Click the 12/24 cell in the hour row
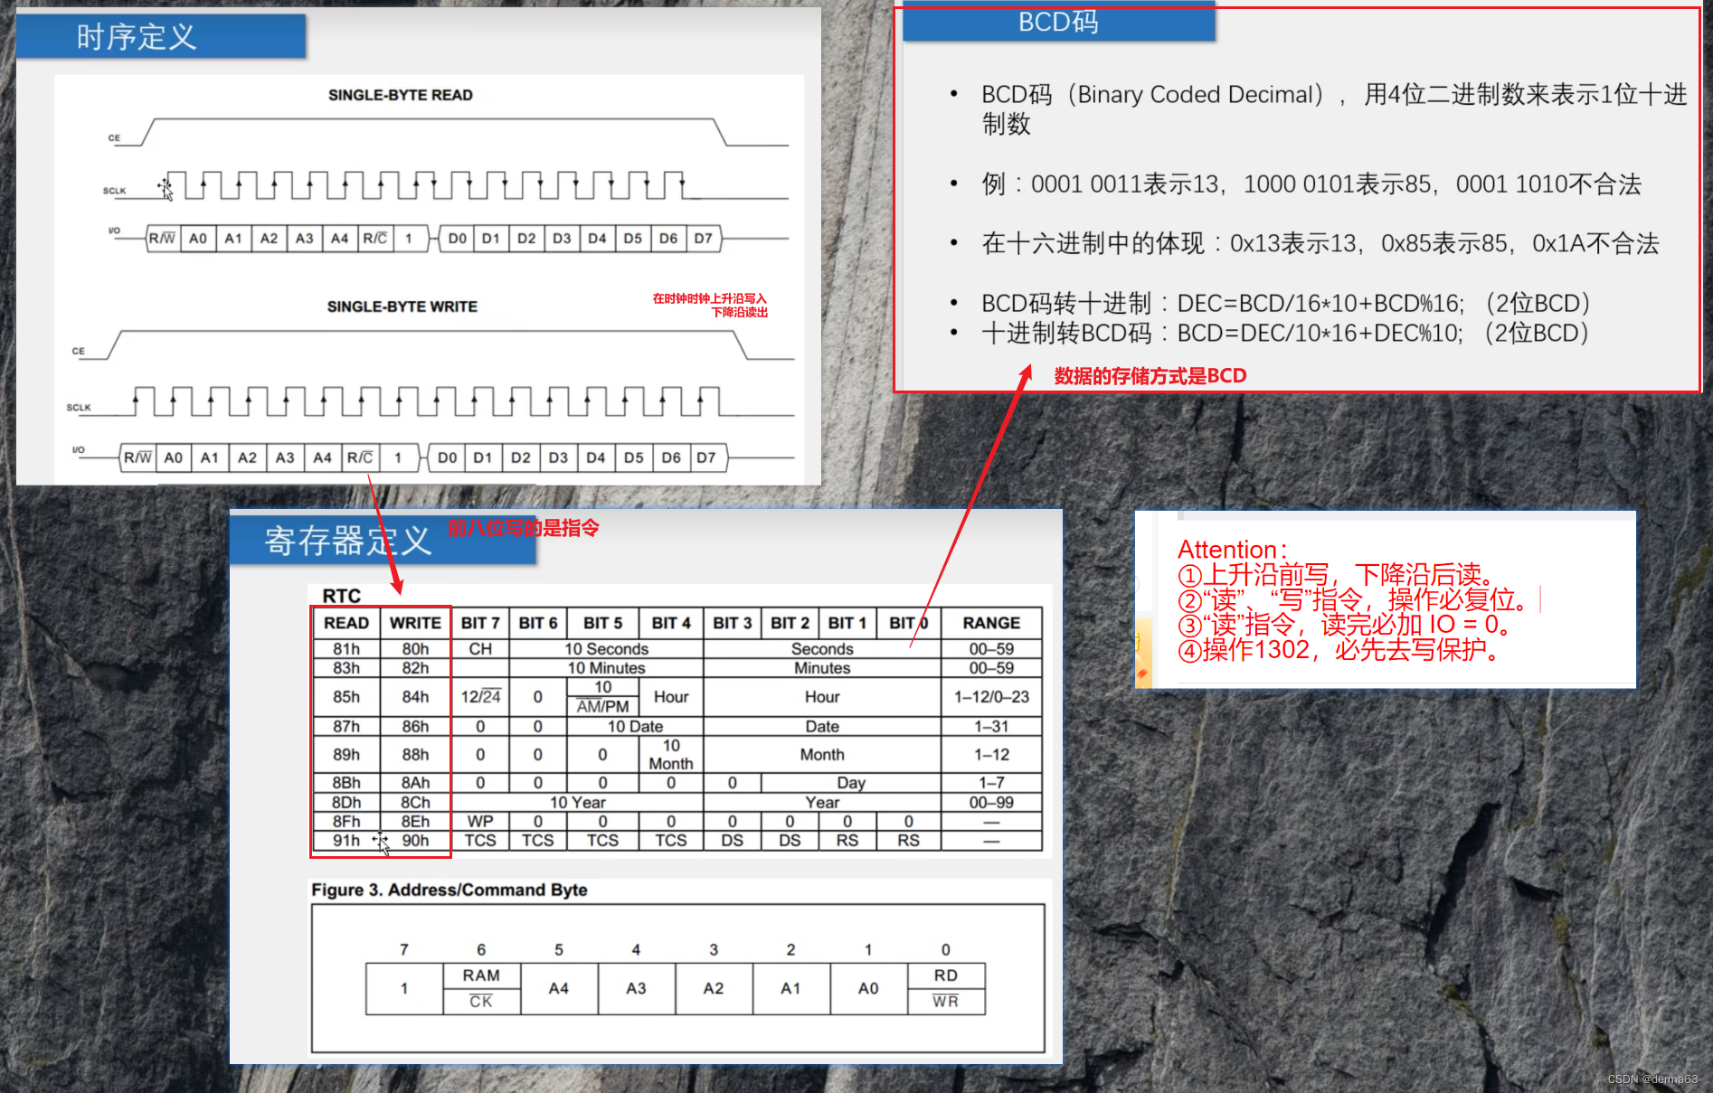The width and height of the screenshot is (1713, 1093). pos(480,697)
